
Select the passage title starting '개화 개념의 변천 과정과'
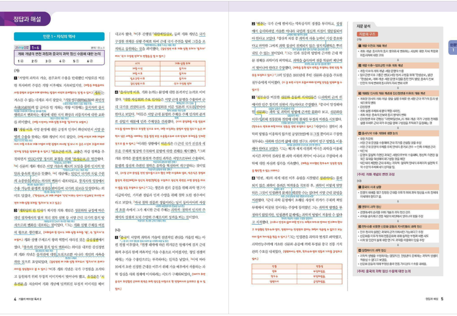tap(59, 54)
